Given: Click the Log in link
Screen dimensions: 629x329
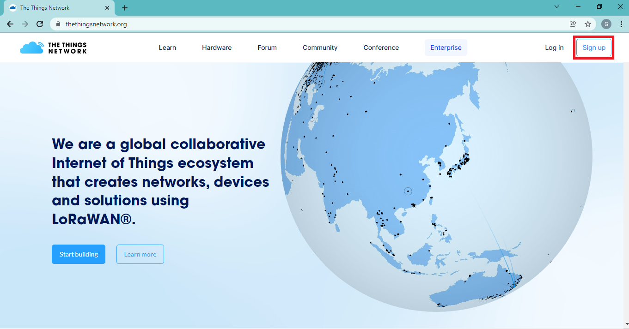Looking at the screenshot, I should [554, 48].
